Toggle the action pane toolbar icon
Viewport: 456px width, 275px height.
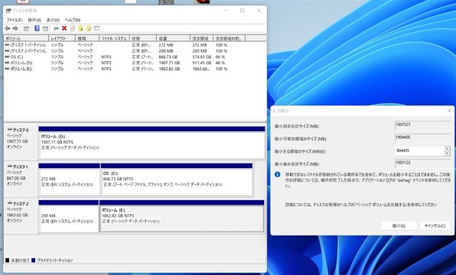tap(45, 28)
